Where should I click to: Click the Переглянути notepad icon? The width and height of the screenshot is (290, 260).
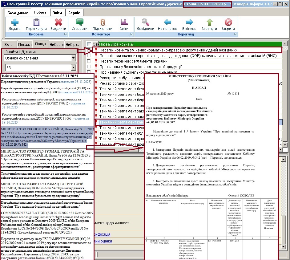pyautogui.click(x=36, y=22)
